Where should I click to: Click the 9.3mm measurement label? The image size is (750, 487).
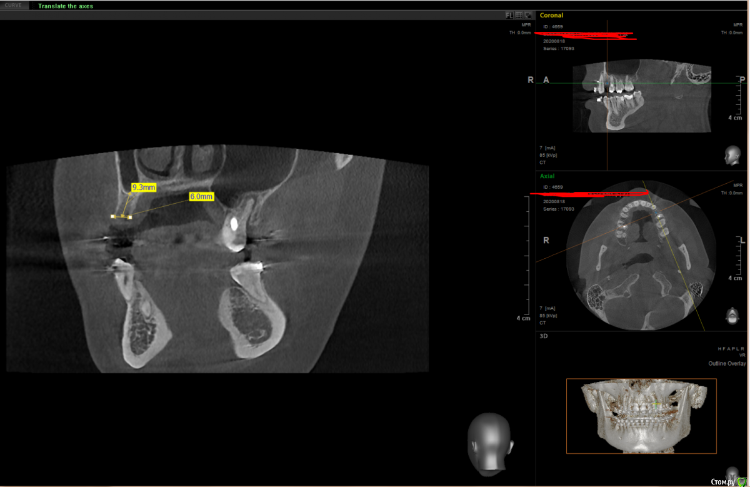coord(143,187)
